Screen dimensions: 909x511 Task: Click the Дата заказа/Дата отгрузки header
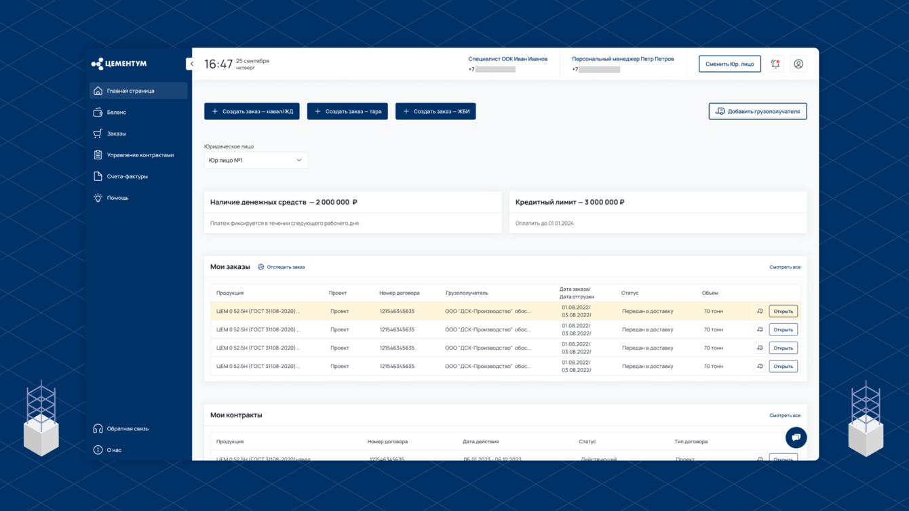point(577,293)
